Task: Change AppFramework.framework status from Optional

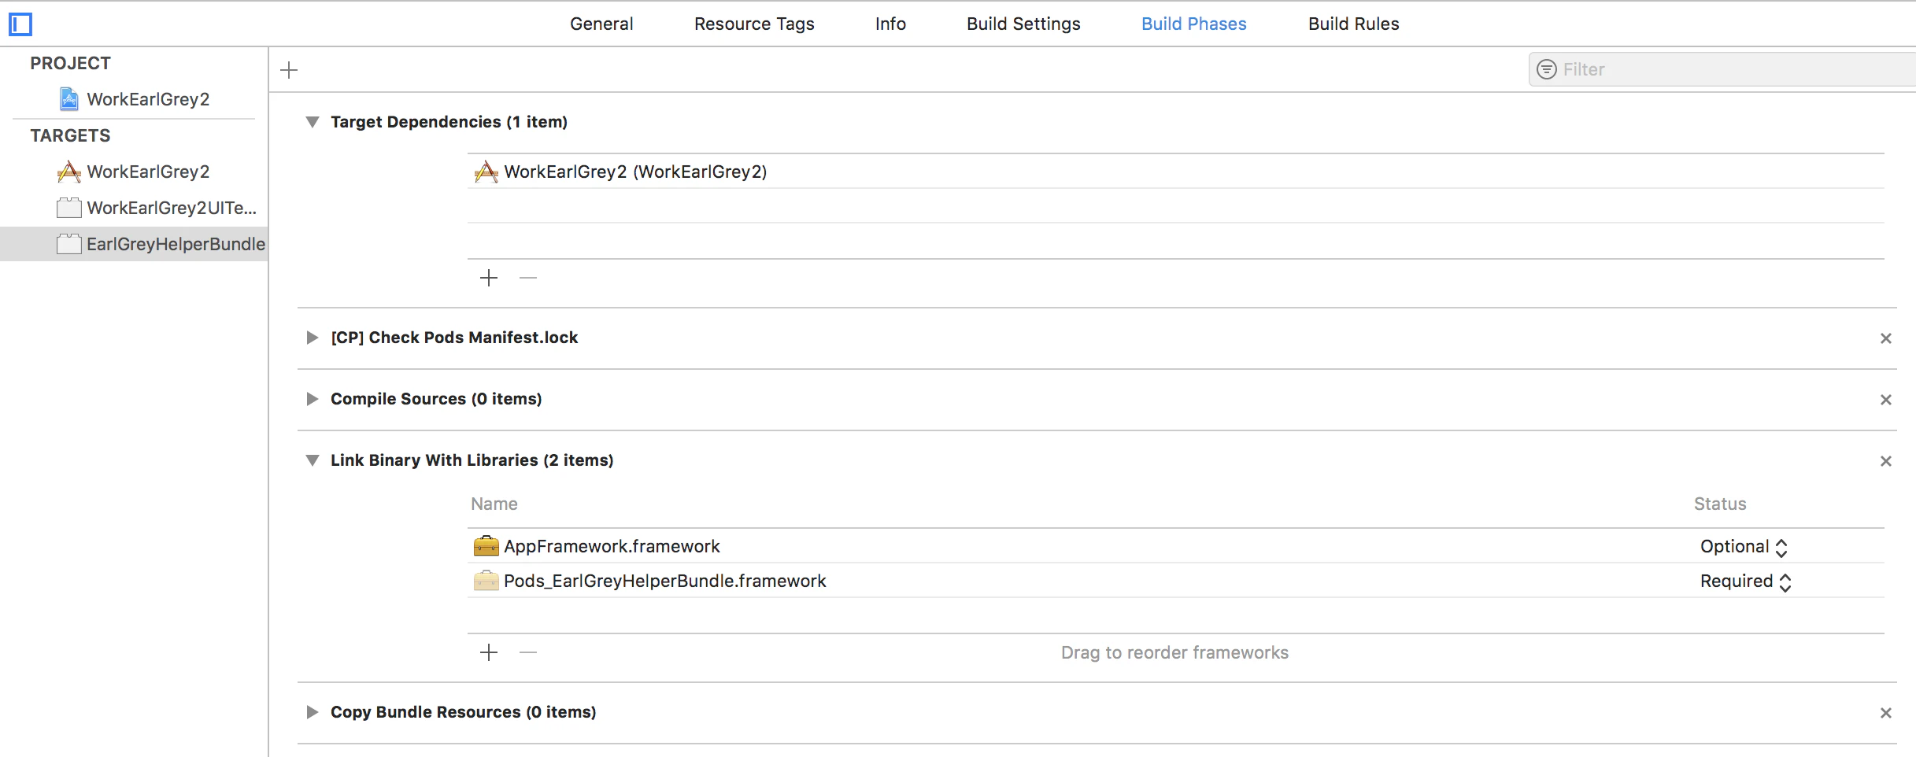Action: [1744, 547]
